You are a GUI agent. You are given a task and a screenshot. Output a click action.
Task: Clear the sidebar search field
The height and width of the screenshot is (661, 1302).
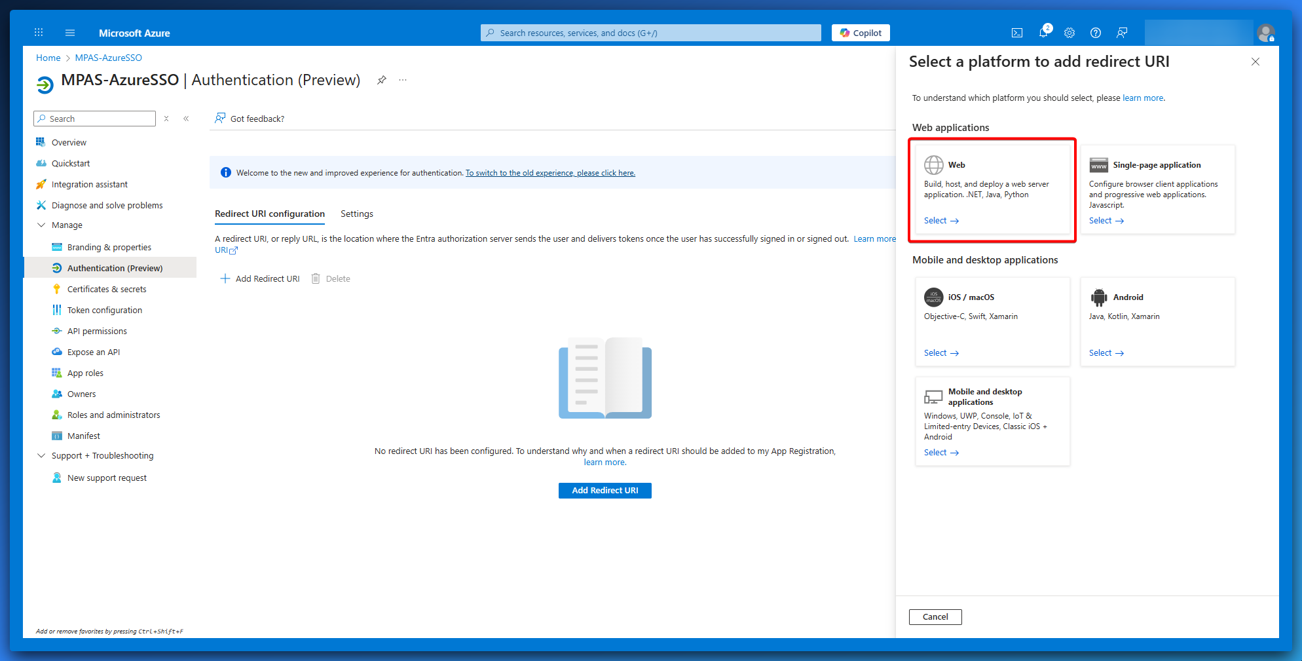(x=166, y=119)
